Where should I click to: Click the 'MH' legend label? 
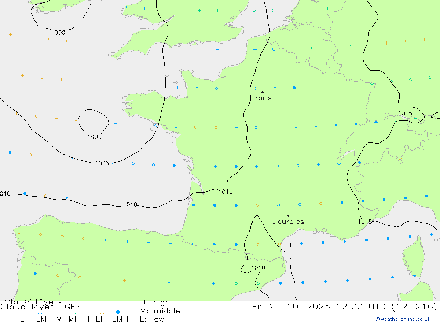pos(74,319)
